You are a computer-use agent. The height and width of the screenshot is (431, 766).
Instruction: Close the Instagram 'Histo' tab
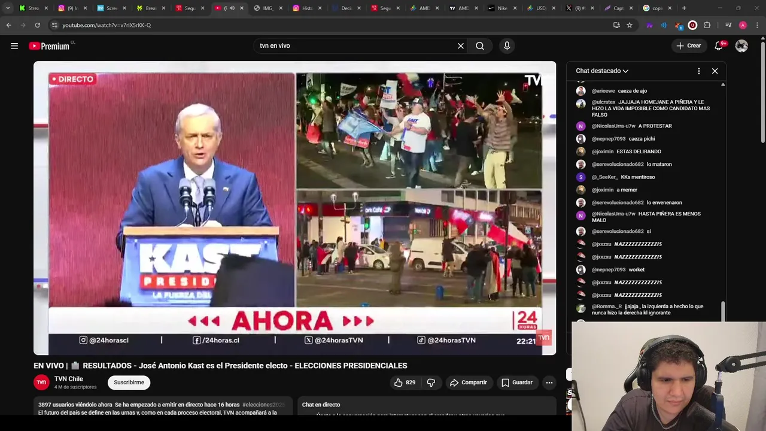[320, 8]
